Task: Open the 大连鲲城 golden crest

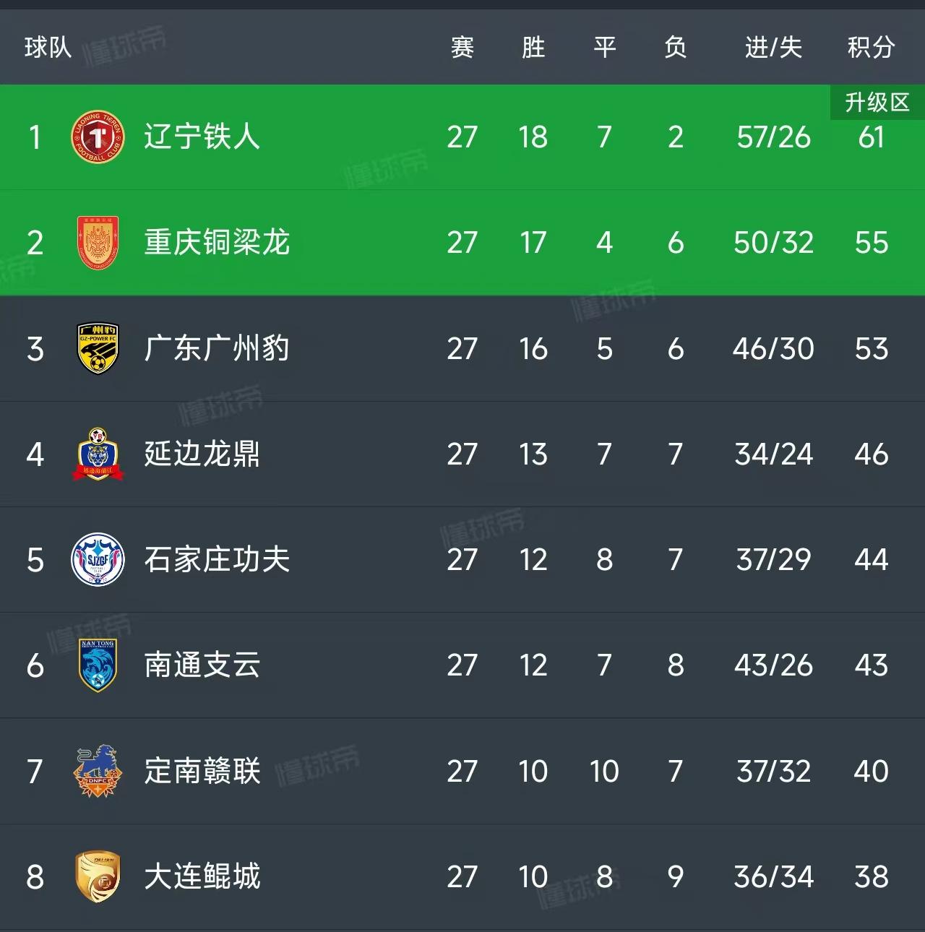Action: click(x=96, y=876)
